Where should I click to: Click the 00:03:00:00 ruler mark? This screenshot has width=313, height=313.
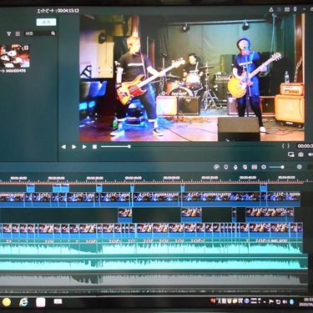pos(171,178)
